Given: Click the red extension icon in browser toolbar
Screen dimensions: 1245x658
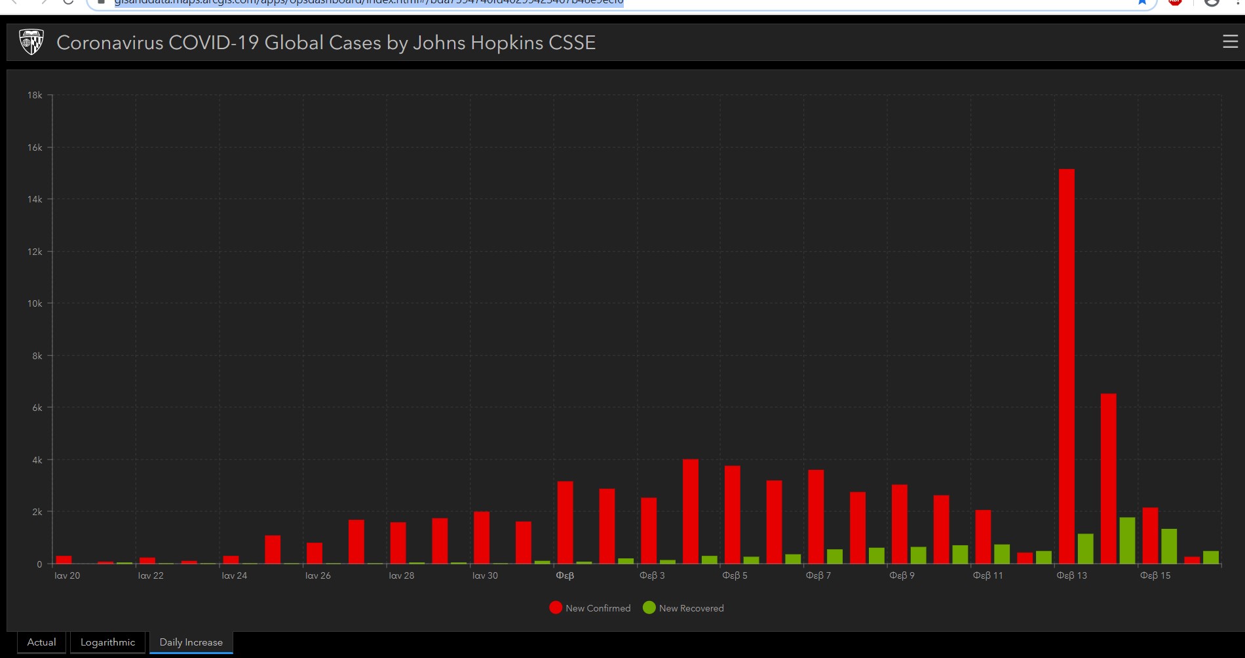Looking at the screenshot, I should coord(1175,2).
